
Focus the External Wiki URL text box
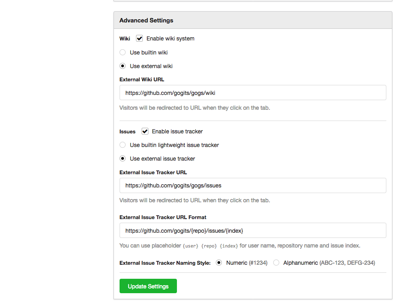(x=253, y=93)
